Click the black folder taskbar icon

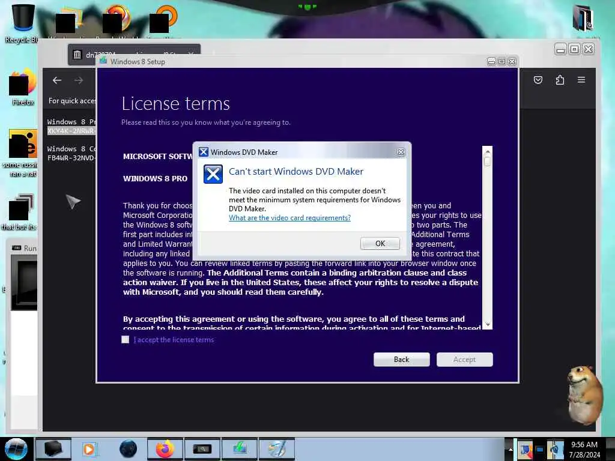pyautogui.click(x=53, y=449)
